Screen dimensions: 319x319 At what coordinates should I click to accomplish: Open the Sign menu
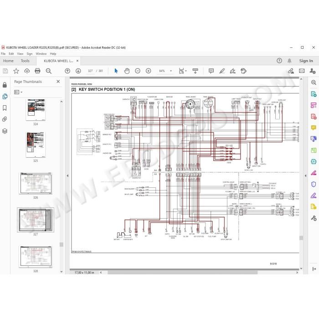coord(30,54)
